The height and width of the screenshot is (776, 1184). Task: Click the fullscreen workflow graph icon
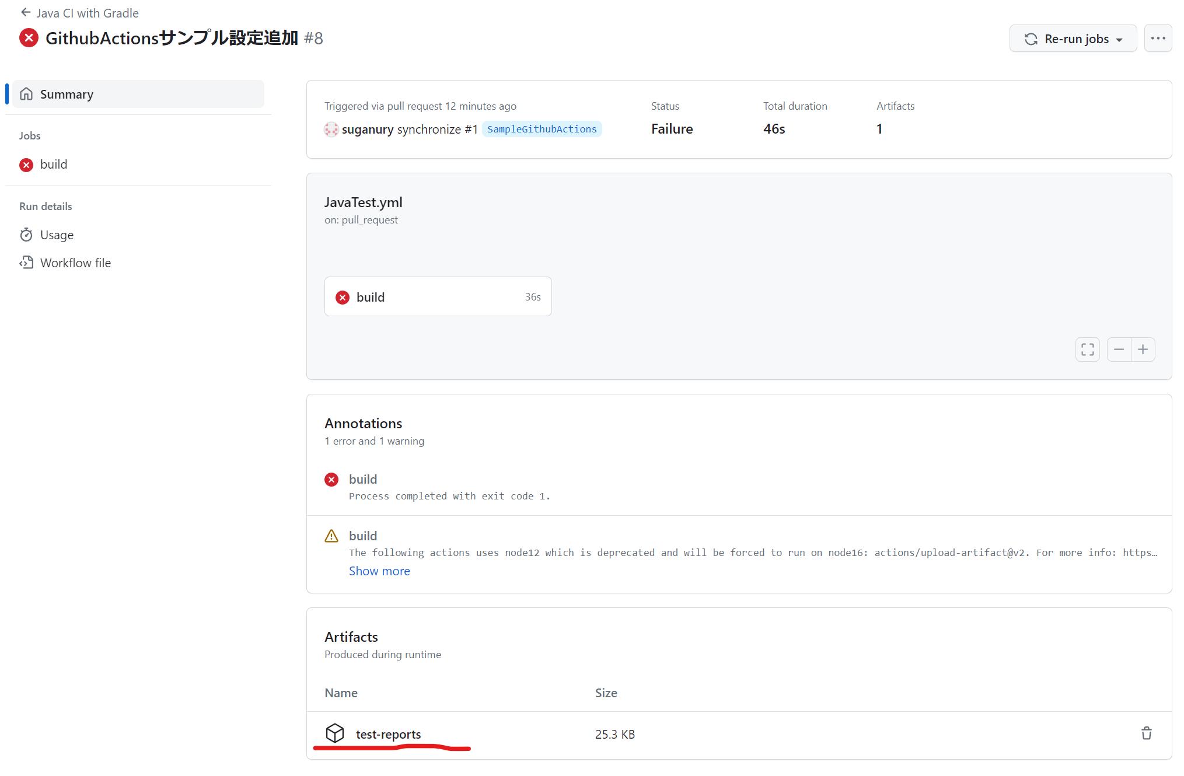(x=1087, y=349)
